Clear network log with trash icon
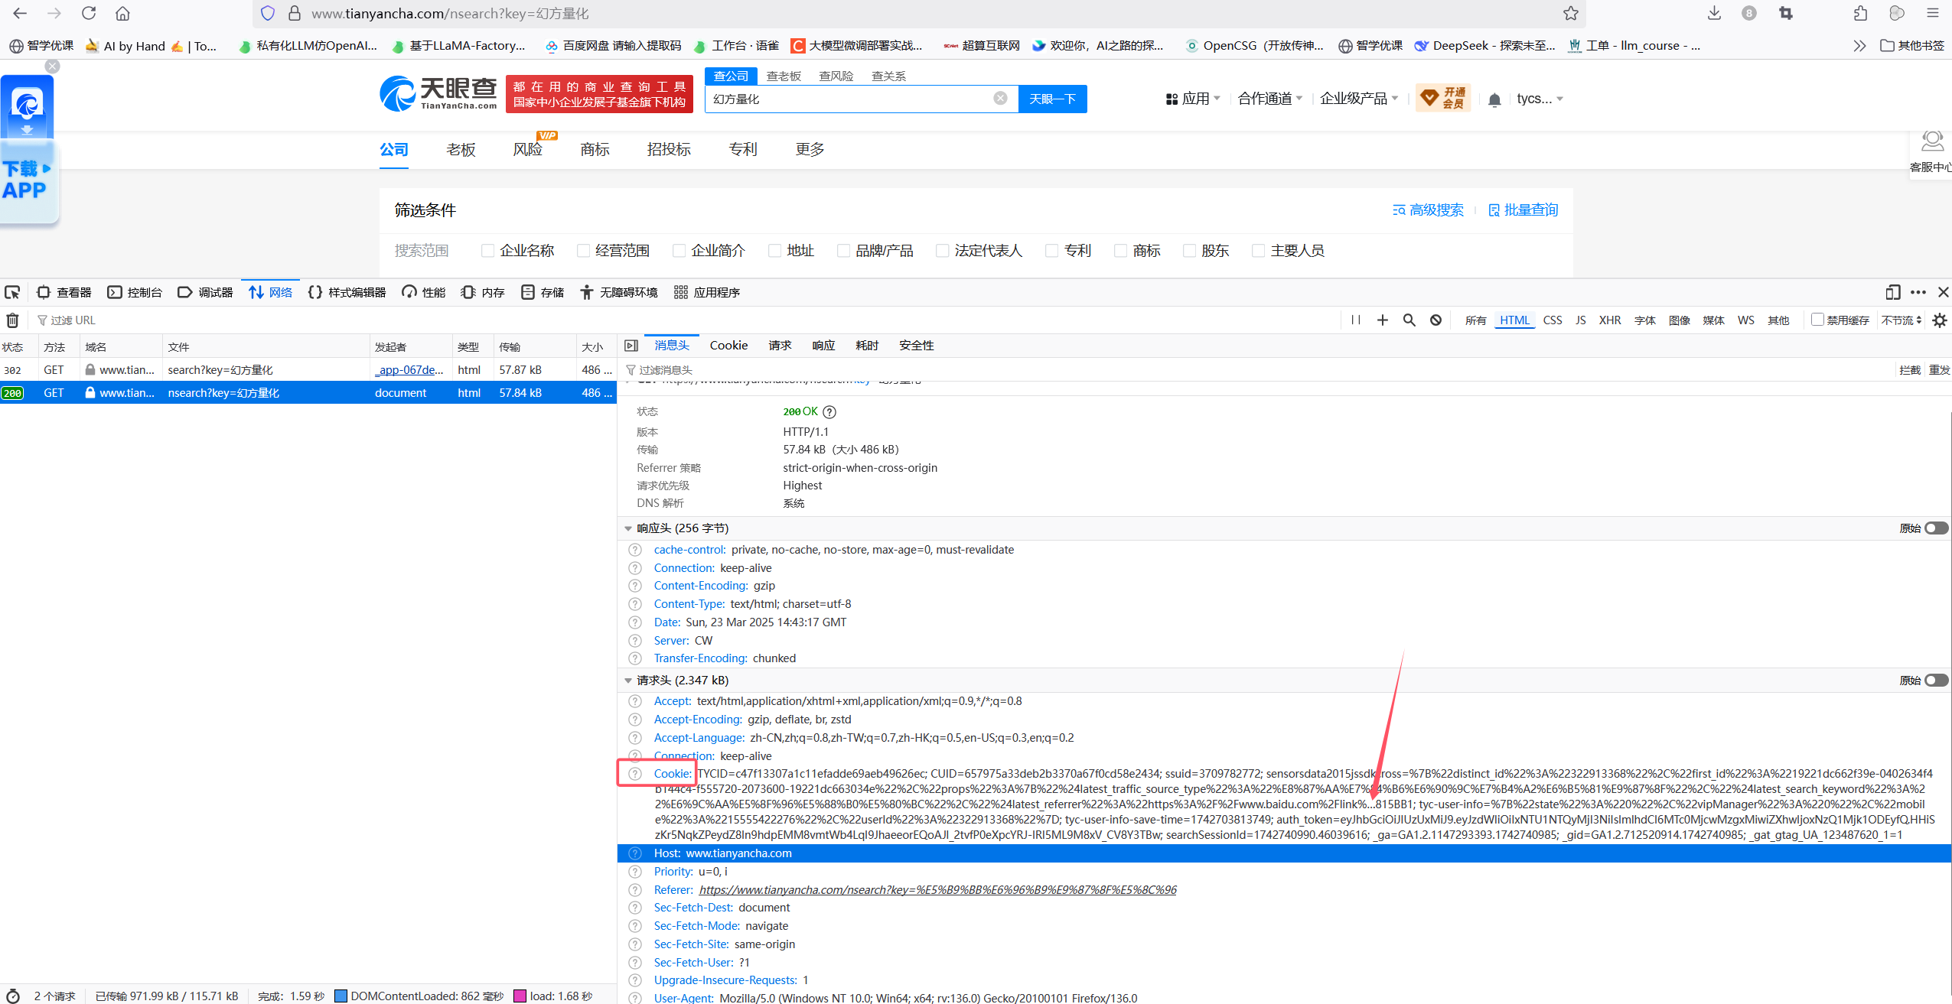This screenshot has height=1004, width=1952. click(x=13, y=320)
